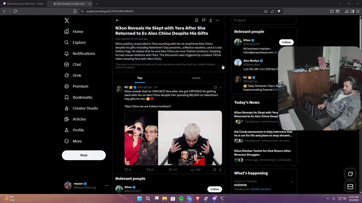This screenshot has width=362, height=203.
Task: Open the story's three-dot menu
Action: click(217, 20)
